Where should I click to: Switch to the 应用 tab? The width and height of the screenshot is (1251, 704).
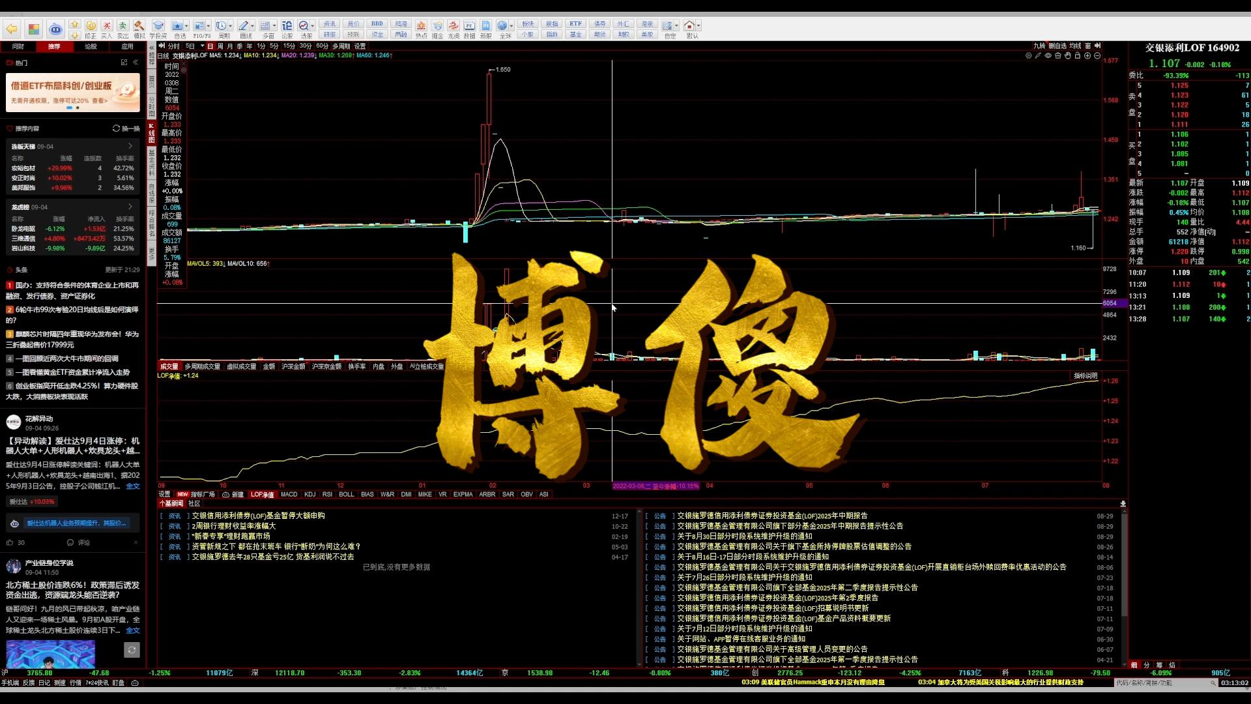coord(127,46)
